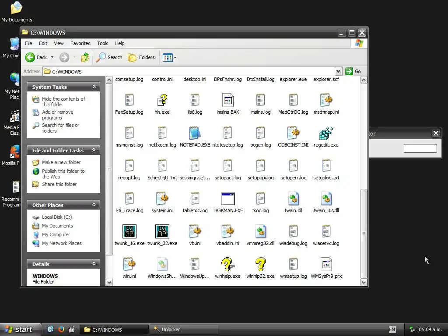
Task: Open the View menu
Action: click(x=59, y=43)
